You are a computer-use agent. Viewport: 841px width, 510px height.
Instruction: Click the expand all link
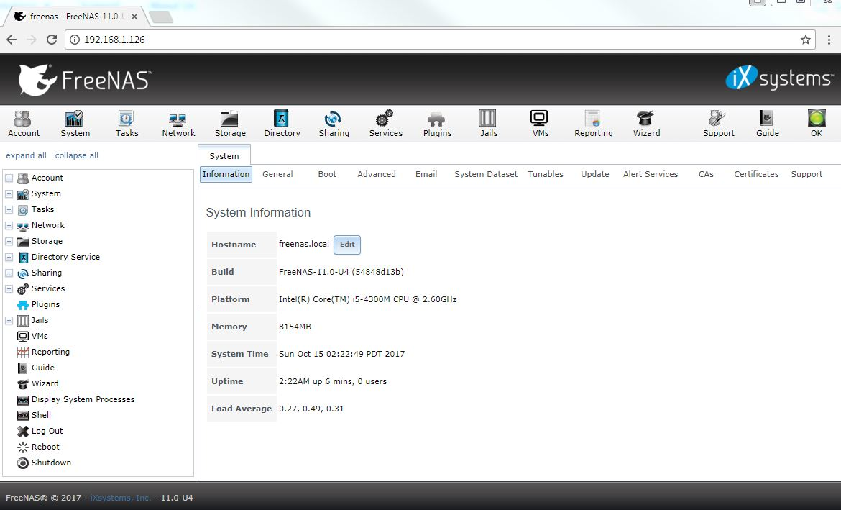click(26, 155)
